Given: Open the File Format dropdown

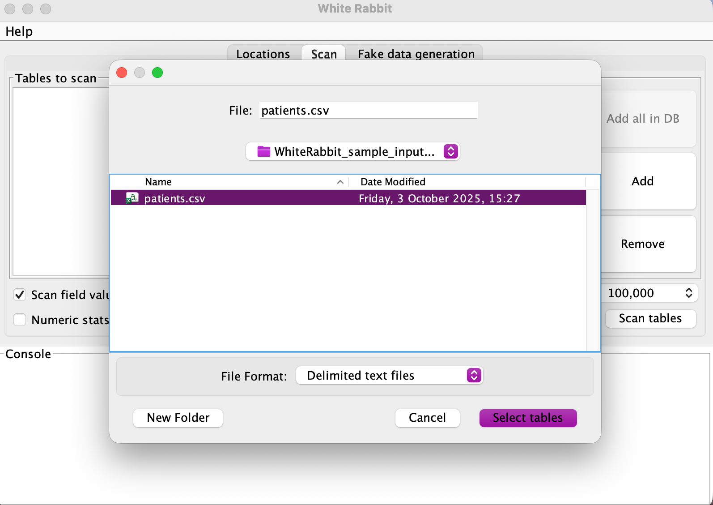Looking at the screenshot, I should pyautogui.click(x=389, y=375).
